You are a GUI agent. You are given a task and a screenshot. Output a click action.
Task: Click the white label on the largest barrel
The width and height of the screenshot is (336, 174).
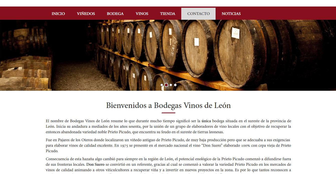[x=235, y=33]
